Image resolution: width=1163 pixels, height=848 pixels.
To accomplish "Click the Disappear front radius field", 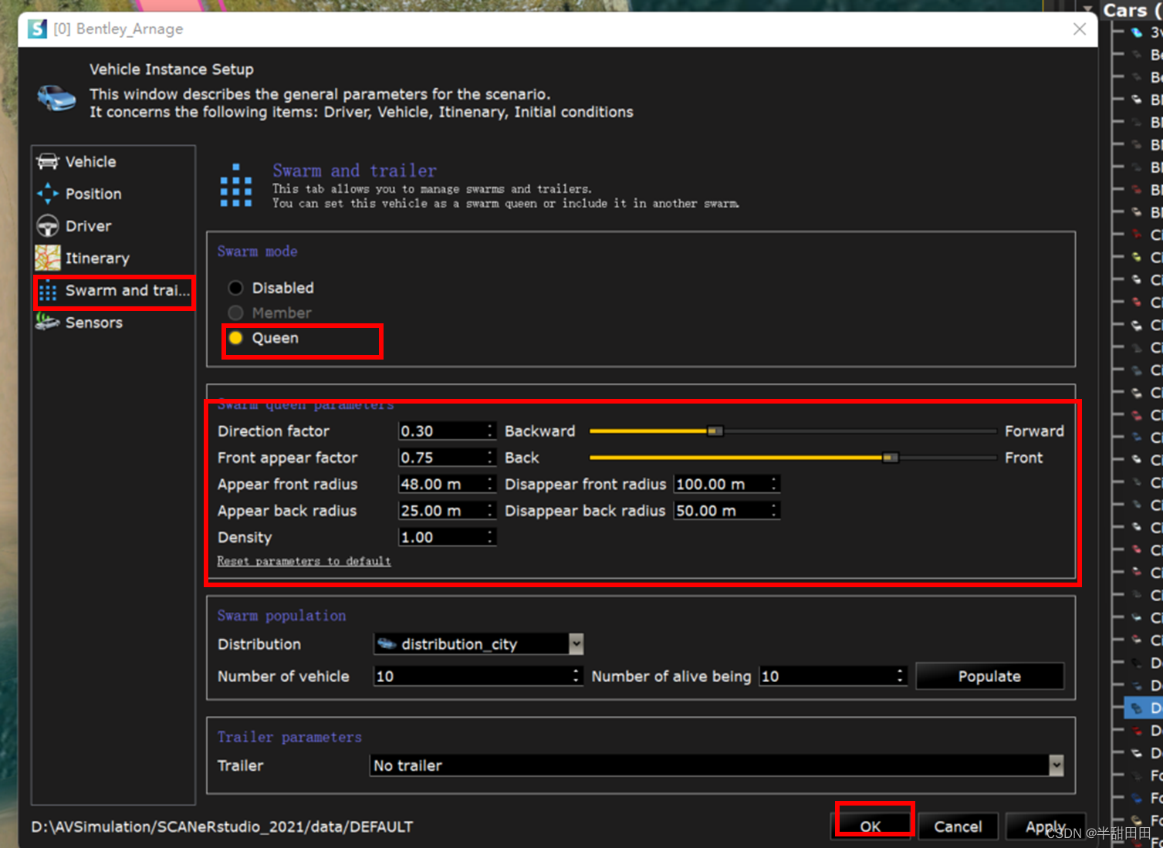I will [x=726, y=485].
